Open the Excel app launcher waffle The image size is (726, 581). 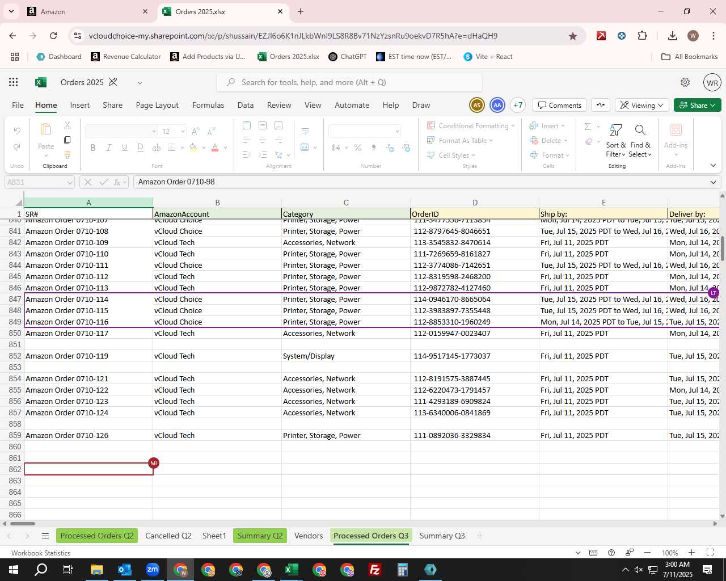(x=14, y=82)
